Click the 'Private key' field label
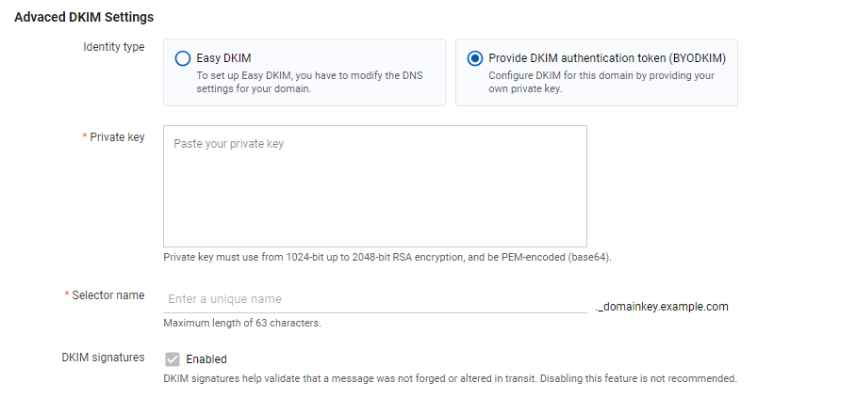Screen dimensions: 856x398 click(x=117, y=136)
